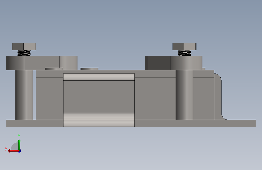The image size is (262, 170).
Task: Select the threaded section under left bolt
Action: [x=24, y=53]
